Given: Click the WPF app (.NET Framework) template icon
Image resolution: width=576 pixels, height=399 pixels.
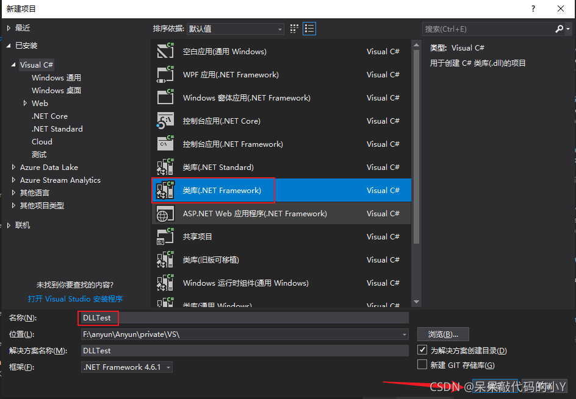Looking at the screenshot, I should click(165, 74).
